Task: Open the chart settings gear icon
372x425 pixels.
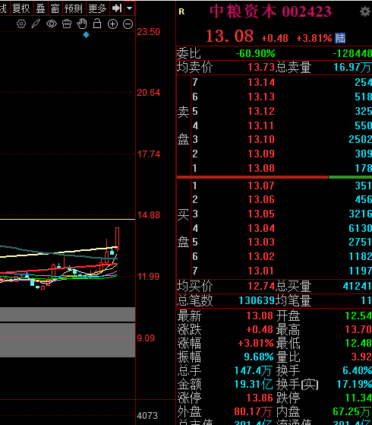Action: click(x=21, y=24)
